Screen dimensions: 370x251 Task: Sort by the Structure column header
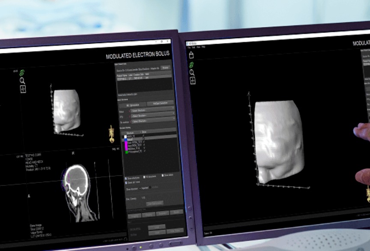coord(130,133)
